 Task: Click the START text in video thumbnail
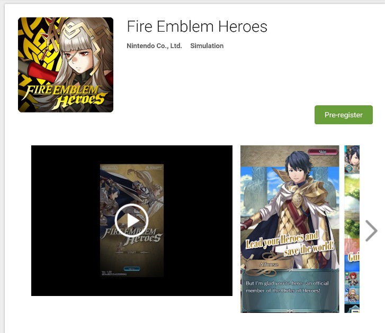132,252
